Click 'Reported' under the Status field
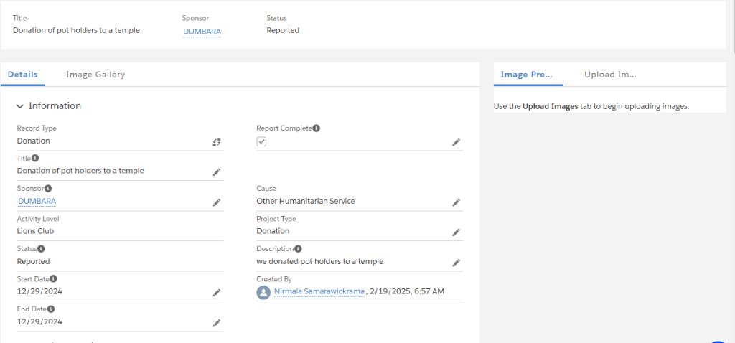Viewport: 735px width, 343px height. pyautogui.click(x=34, y=261)
